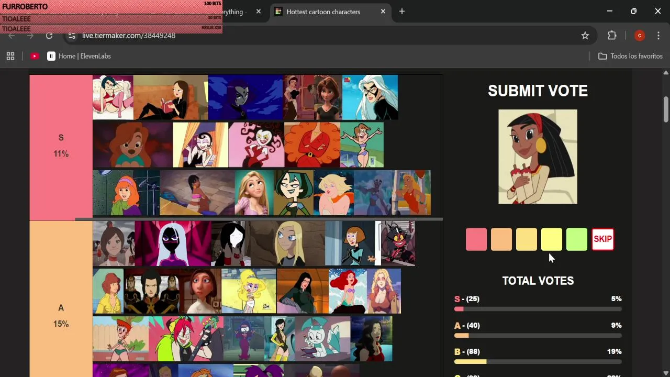Click the B (88) total votes bar

point(538,362)
